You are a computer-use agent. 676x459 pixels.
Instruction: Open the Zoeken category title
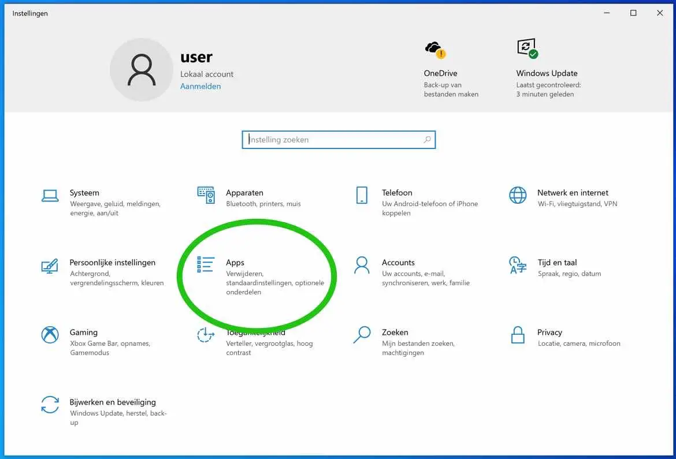395,333
